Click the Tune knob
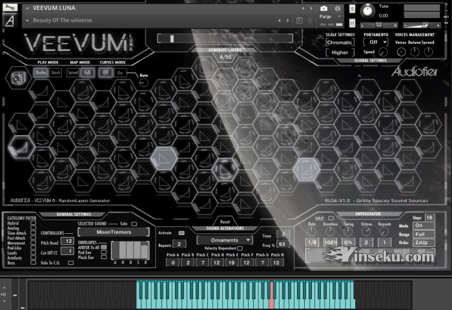Viewport: 452px width, 310px height. 367,11
